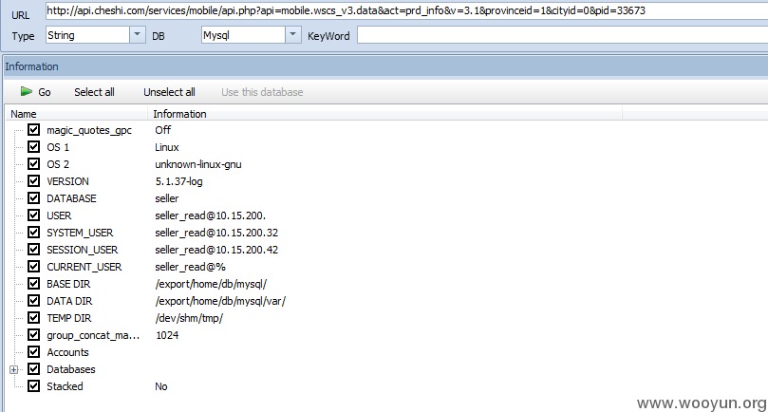Screen dimensions: 768x412
Task: Toggle the DATA DIR checkbox
Action: click(34, 301)
